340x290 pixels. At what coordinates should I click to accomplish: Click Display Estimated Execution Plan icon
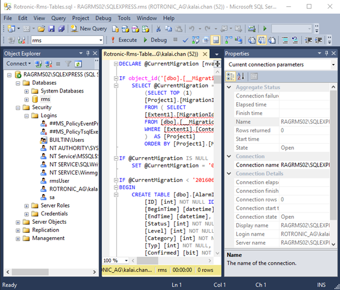[x=196, y=40]
